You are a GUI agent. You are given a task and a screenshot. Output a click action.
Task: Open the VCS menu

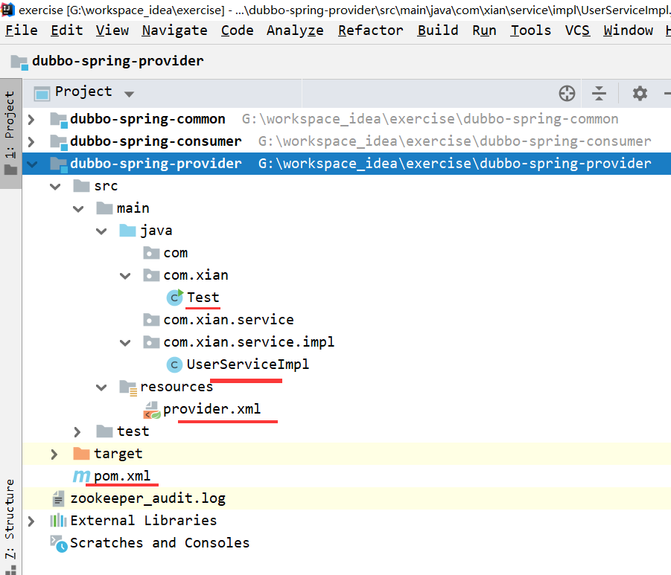point(577,30)
